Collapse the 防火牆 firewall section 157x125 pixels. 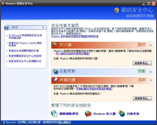151,45
